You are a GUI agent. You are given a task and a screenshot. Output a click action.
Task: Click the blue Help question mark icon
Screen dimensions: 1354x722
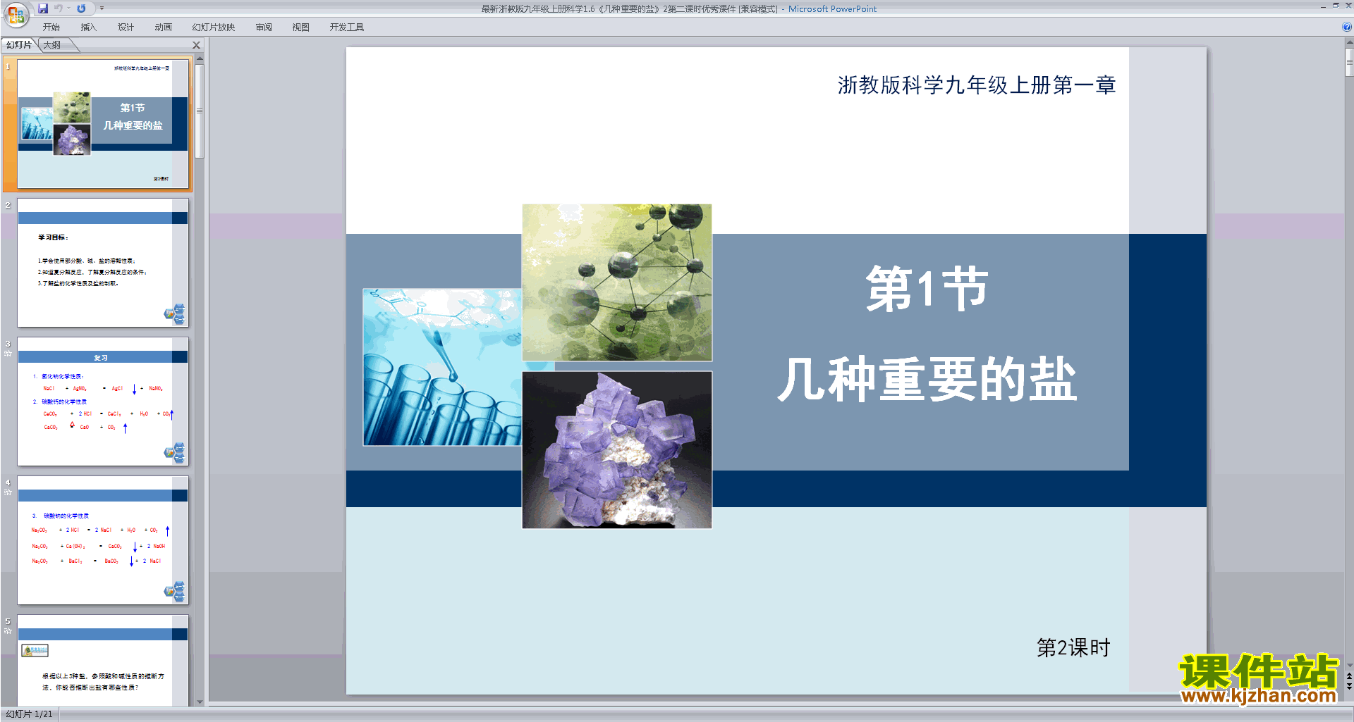click(1346, 27)
